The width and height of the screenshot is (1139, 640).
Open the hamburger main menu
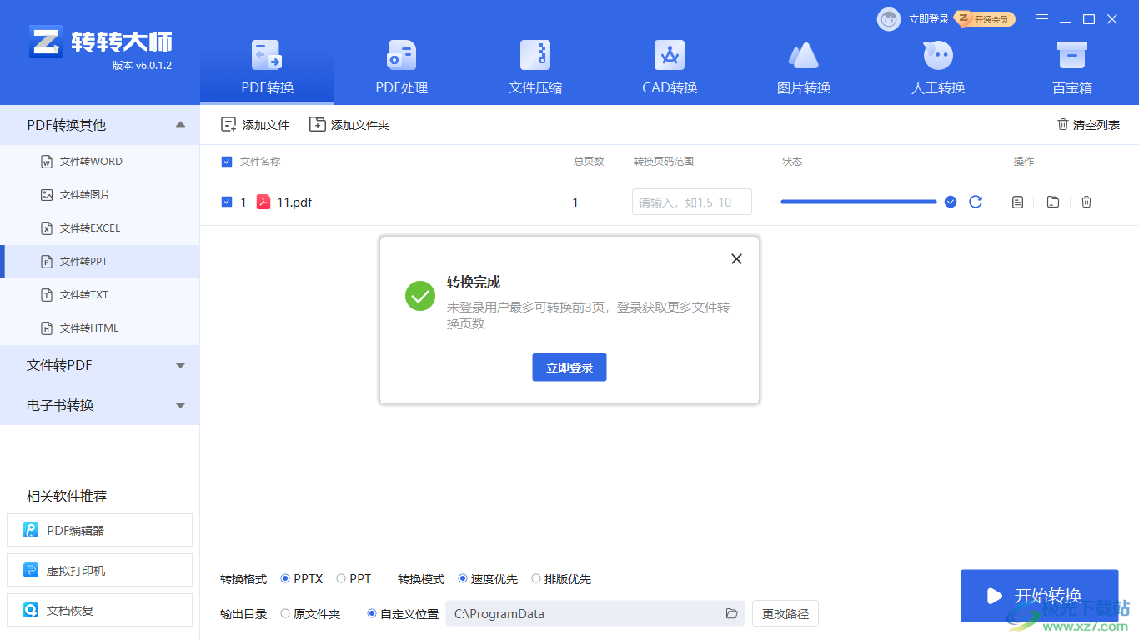pos(1042,19)
